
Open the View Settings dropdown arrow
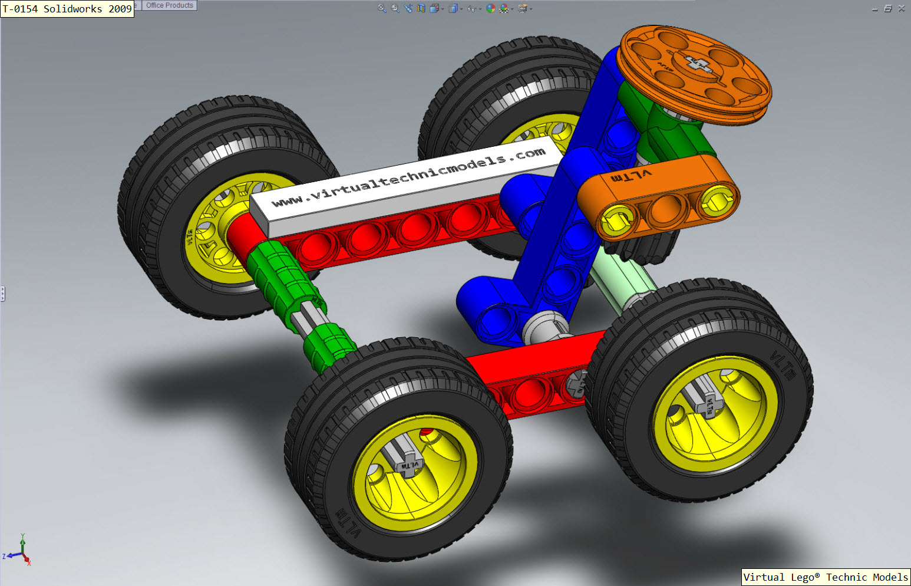tap(531, 9)
